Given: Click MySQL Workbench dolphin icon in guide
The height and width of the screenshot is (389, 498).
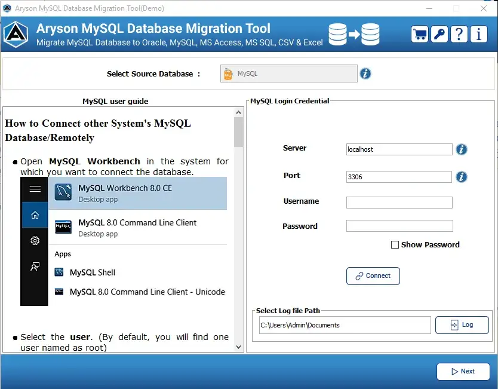Looking at the screenshot, I should [x=63, y=192].
